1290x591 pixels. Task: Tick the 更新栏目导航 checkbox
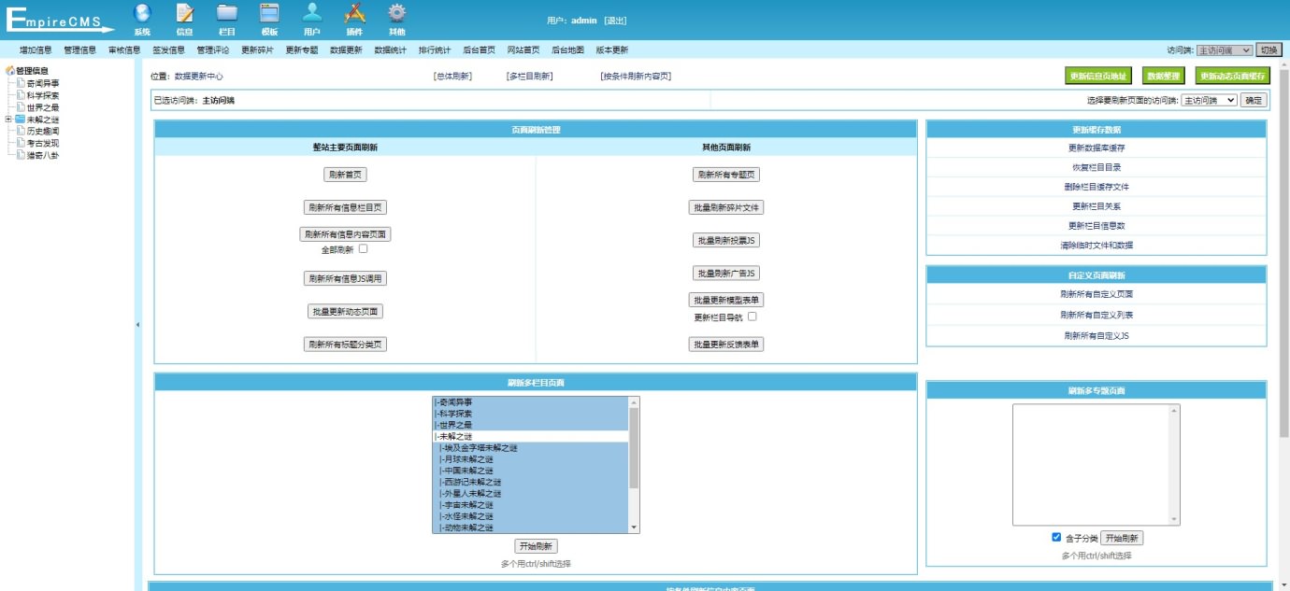[752, 317]
